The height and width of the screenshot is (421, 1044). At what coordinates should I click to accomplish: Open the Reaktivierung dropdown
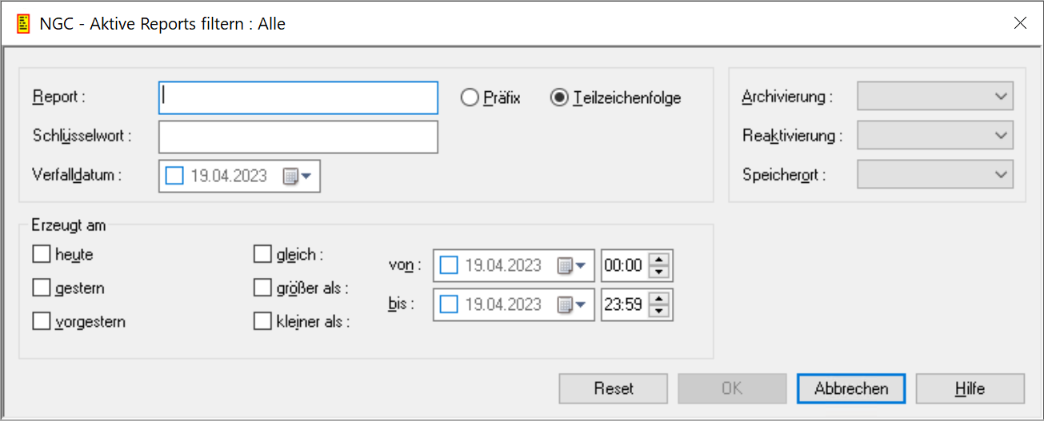point(935,135)
